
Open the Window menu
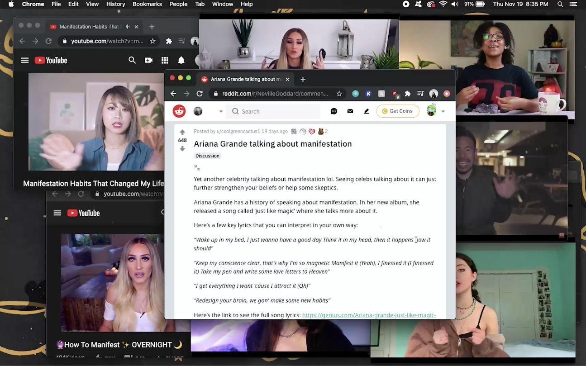223,4
